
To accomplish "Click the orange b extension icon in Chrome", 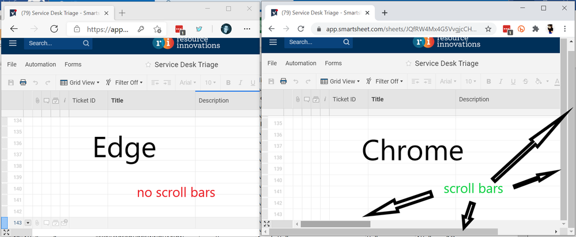I will tap(521, 29).
